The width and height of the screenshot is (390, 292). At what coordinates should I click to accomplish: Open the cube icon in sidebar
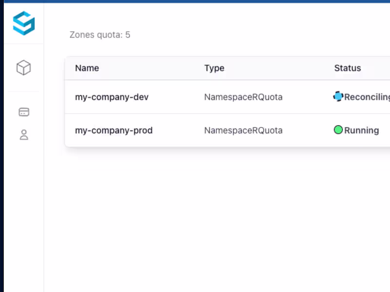pos(24,68)
